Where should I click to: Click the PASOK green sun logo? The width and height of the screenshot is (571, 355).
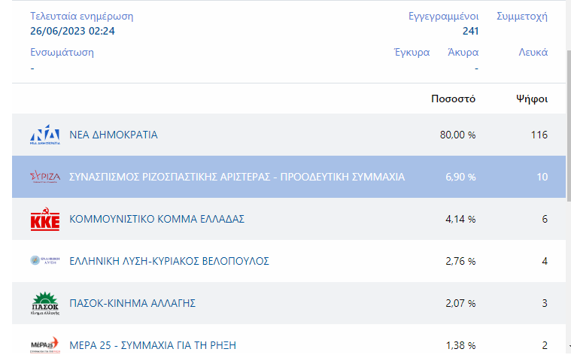pos(45,303)
